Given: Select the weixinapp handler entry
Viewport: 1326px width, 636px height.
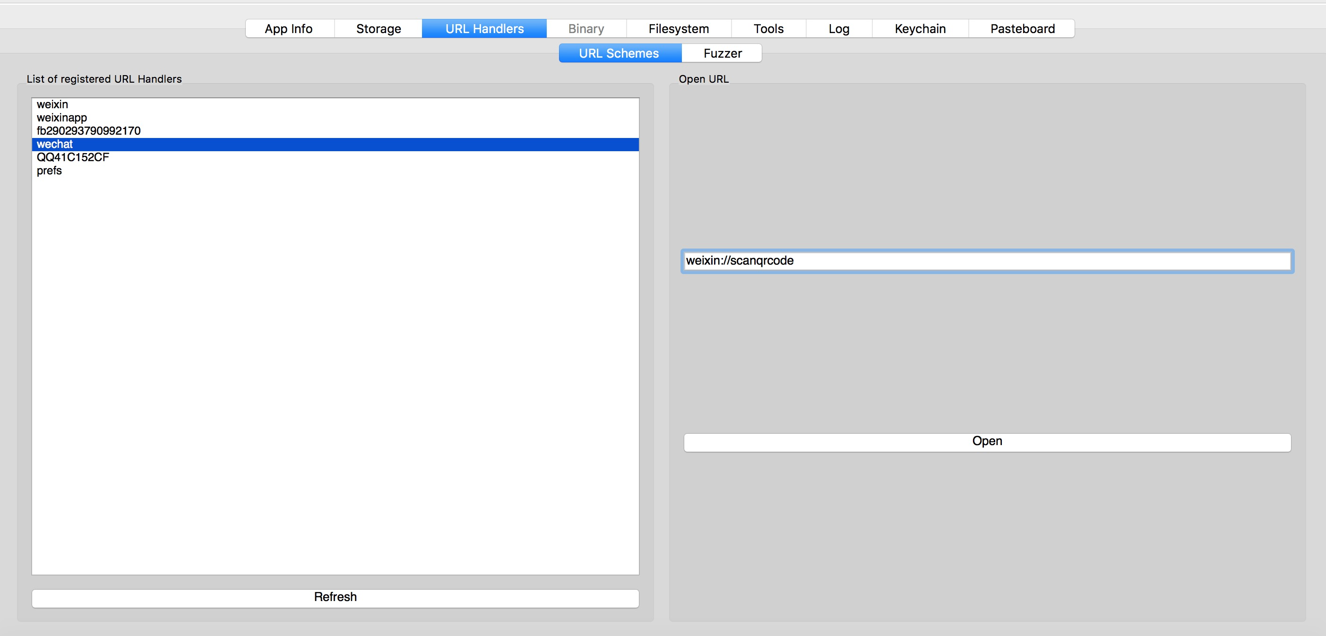Looking at the screenshot, I should point(335,118).
